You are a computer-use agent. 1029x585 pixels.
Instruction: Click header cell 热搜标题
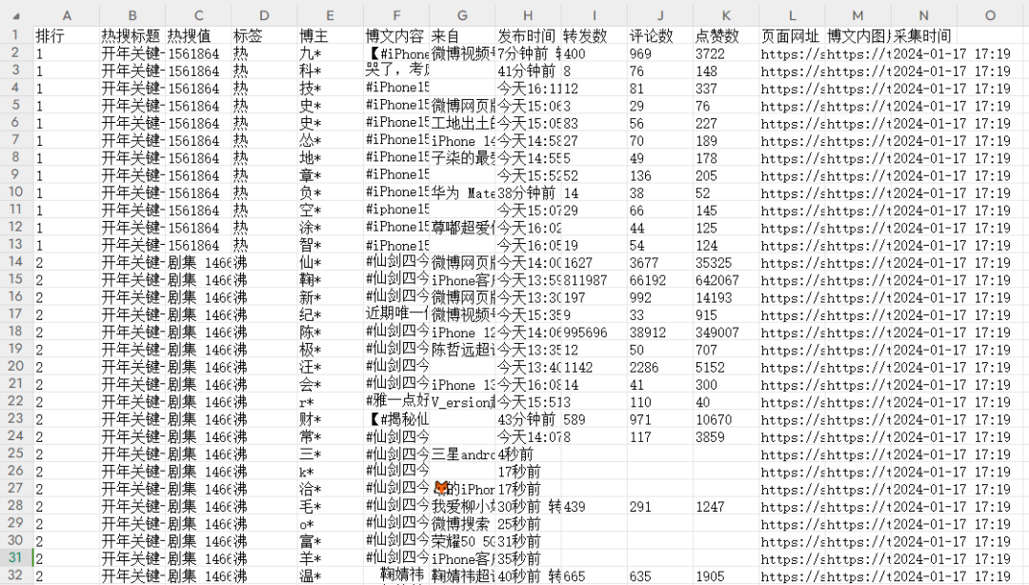[132, 35]
